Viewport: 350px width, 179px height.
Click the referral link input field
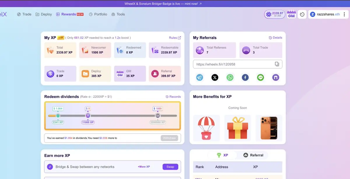click(x=237, y=64)
